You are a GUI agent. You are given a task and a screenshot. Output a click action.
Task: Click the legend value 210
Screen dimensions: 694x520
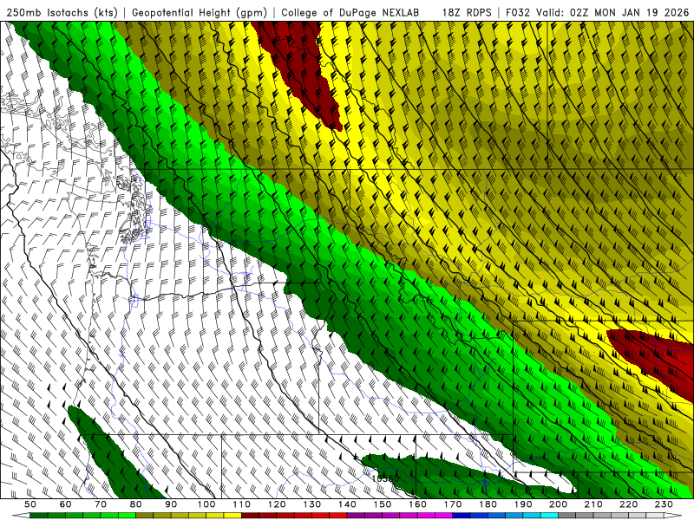point(593,504)
